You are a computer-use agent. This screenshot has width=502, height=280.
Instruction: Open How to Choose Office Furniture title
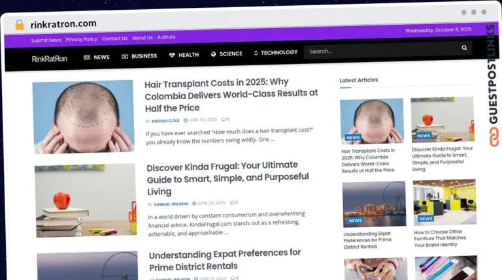coord(440,238)
